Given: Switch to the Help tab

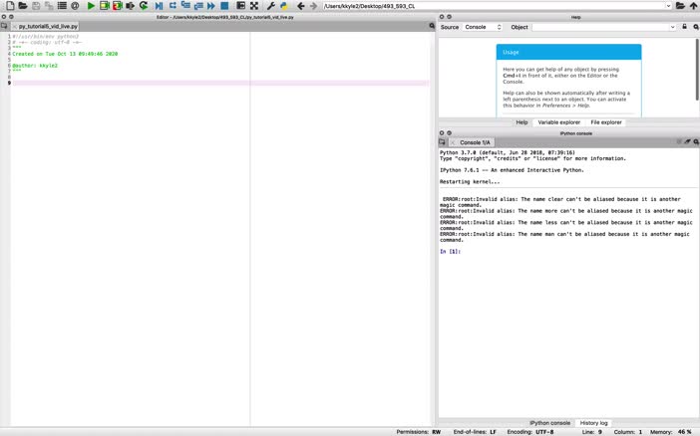Looking at the screenshot, I should coord(522,122).
